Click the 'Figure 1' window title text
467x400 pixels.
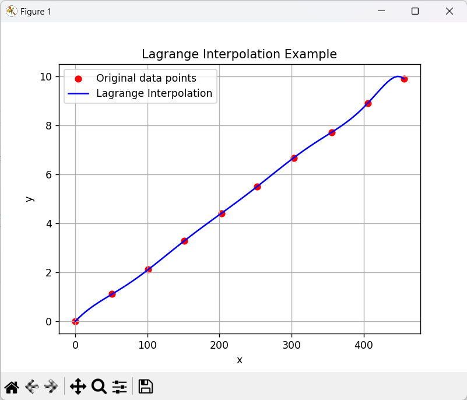click(x=36, y=12)
